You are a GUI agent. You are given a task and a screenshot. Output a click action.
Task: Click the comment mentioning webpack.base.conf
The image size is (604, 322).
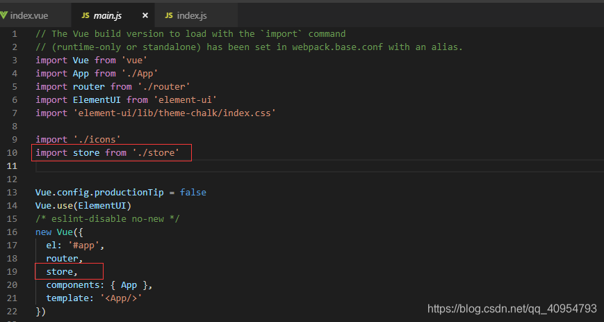(x=249, y=47)
